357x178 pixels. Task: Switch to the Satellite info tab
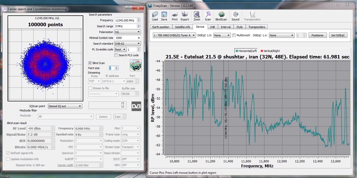[x=183, y=27]
